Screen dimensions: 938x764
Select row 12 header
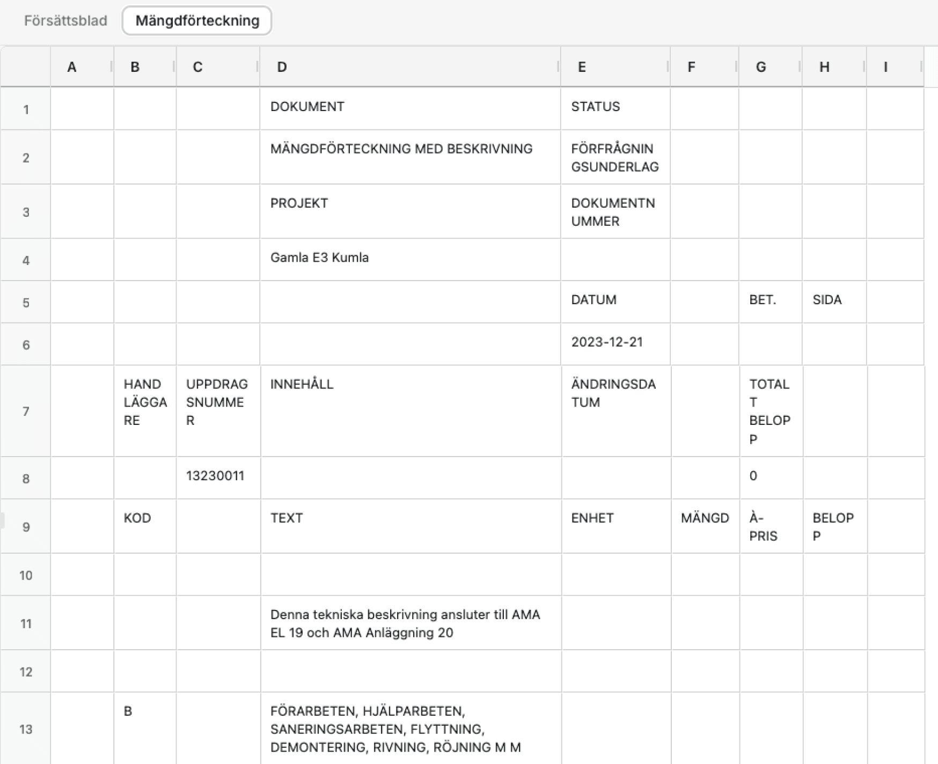click(x=26, y=671)
